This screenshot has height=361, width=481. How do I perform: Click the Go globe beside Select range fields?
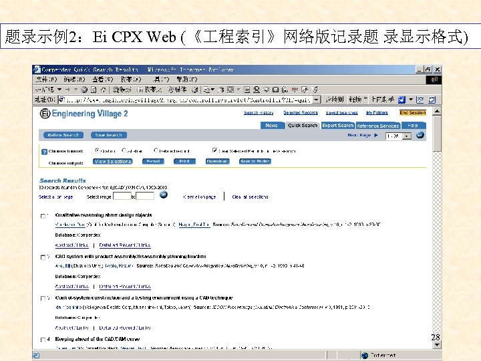(x=164, y=195)
